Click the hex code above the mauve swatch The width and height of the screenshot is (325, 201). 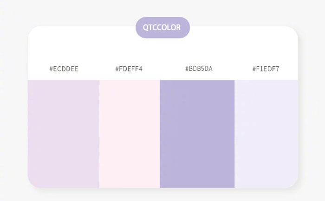64,69
